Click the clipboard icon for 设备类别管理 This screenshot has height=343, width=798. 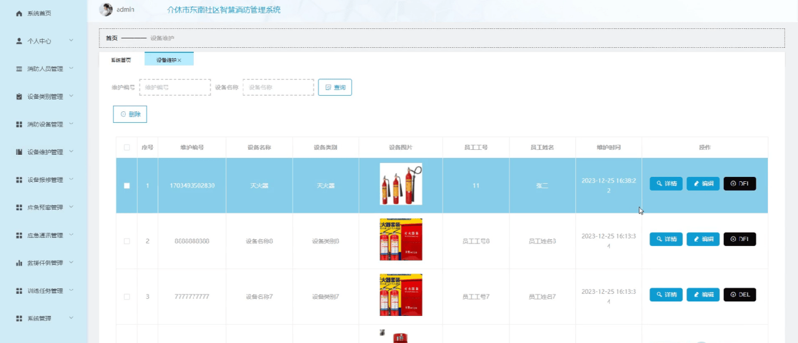[19, 97]
